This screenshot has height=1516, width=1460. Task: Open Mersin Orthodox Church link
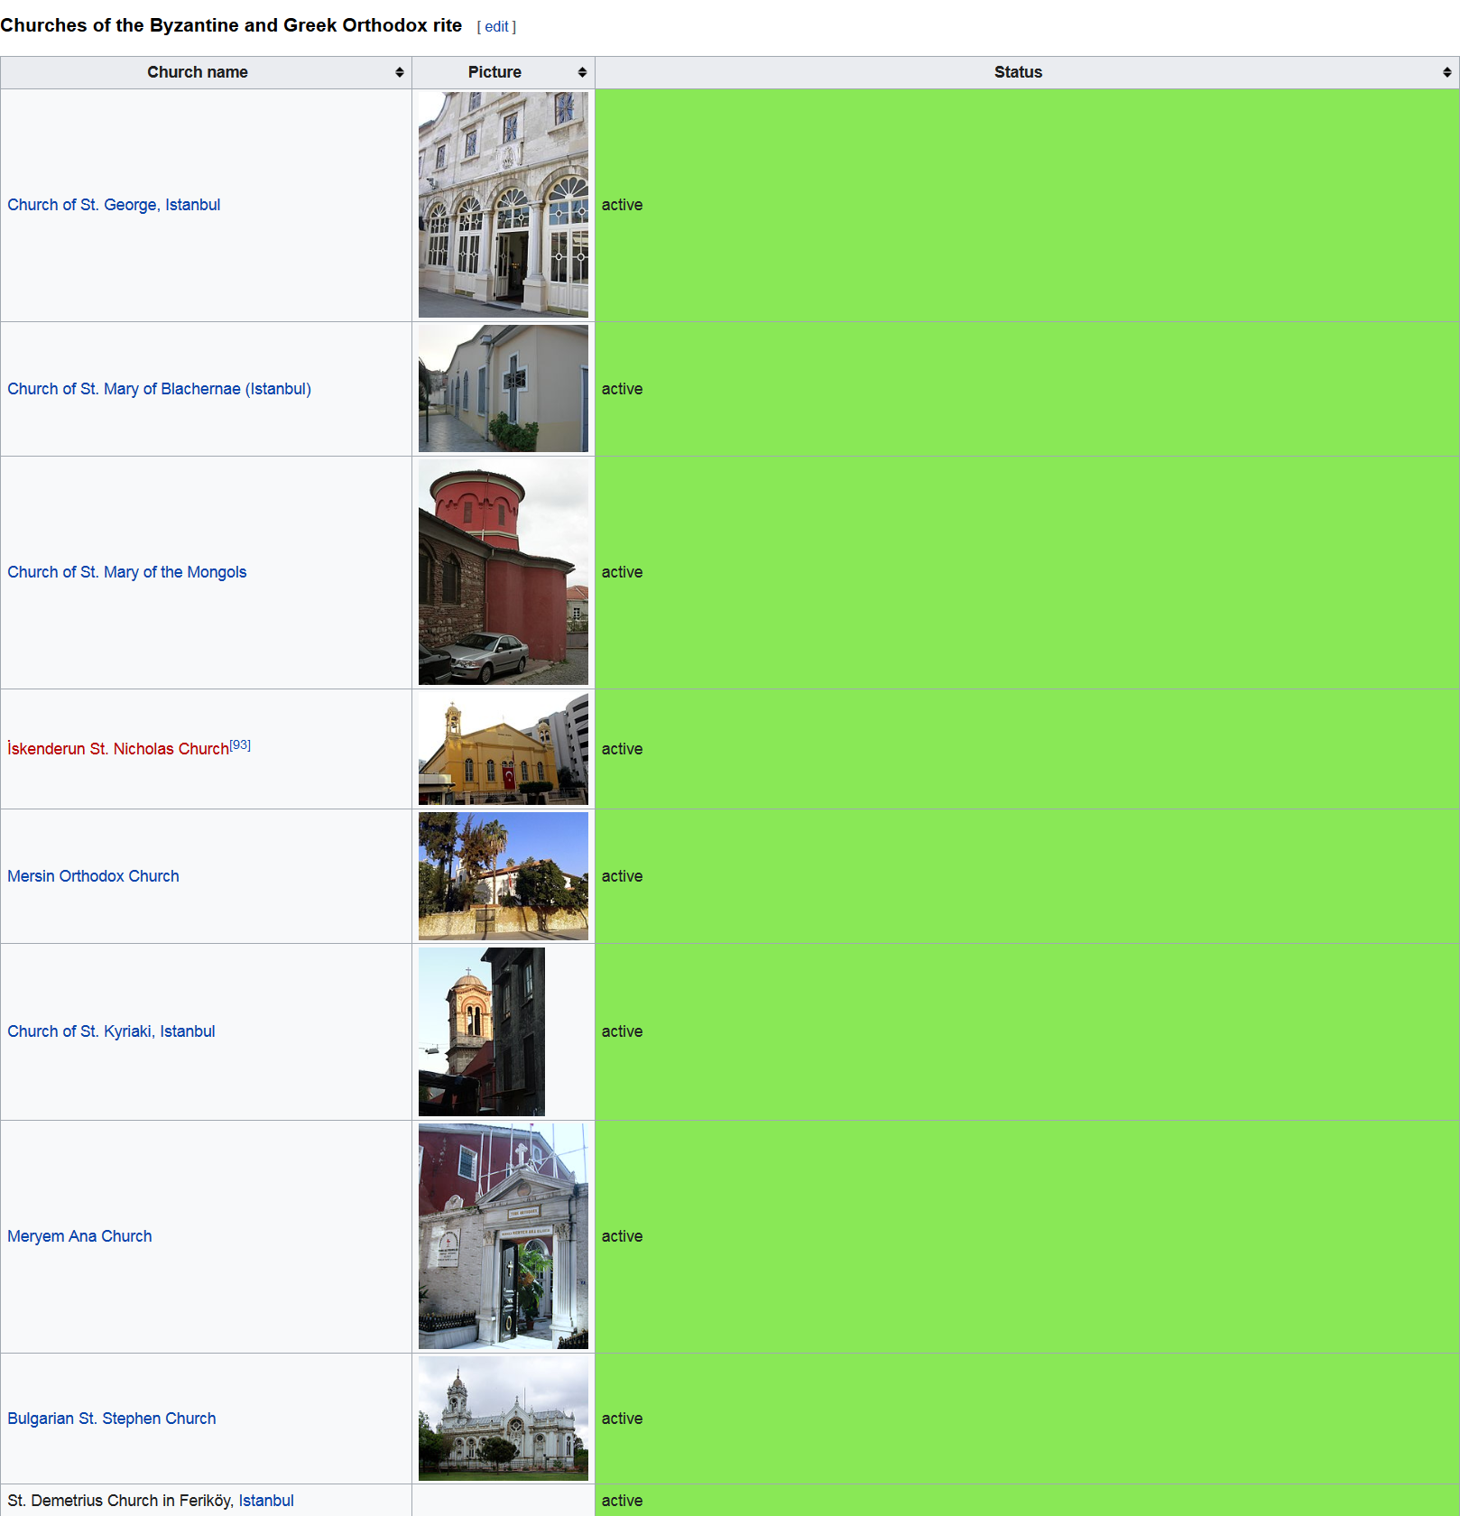(x=93, y=876)
